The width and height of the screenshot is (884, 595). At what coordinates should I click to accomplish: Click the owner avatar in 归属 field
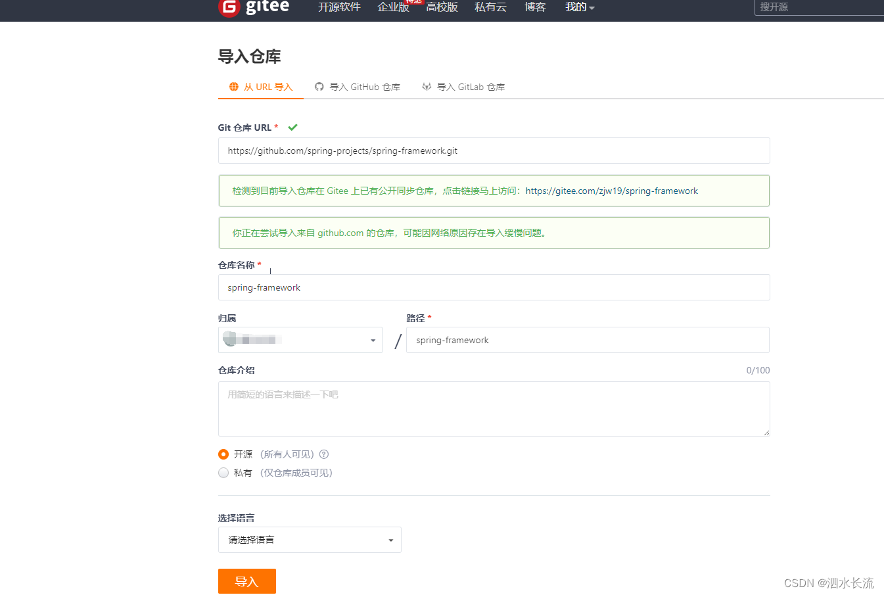230,339
